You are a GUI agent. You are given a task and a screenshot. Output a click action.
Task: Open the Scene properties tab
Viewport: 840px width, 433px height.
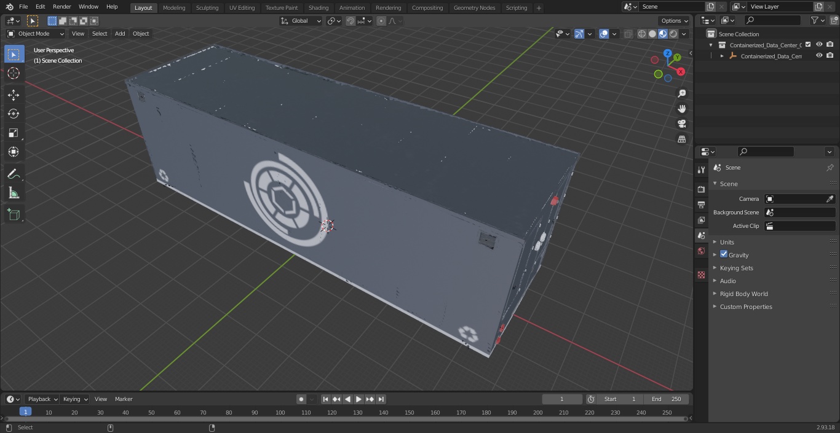click(701, 235)
